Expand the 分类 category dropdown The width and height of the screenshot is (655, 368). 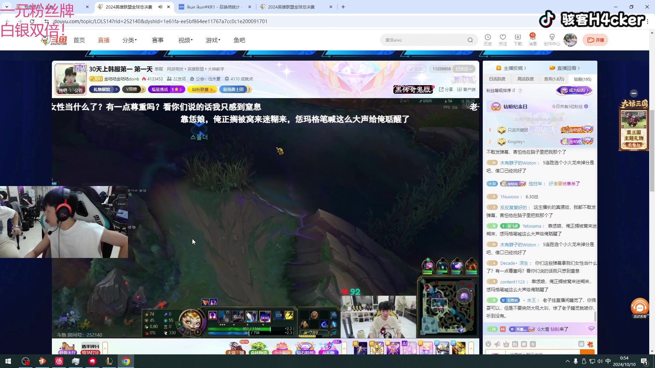click(130, 40)
